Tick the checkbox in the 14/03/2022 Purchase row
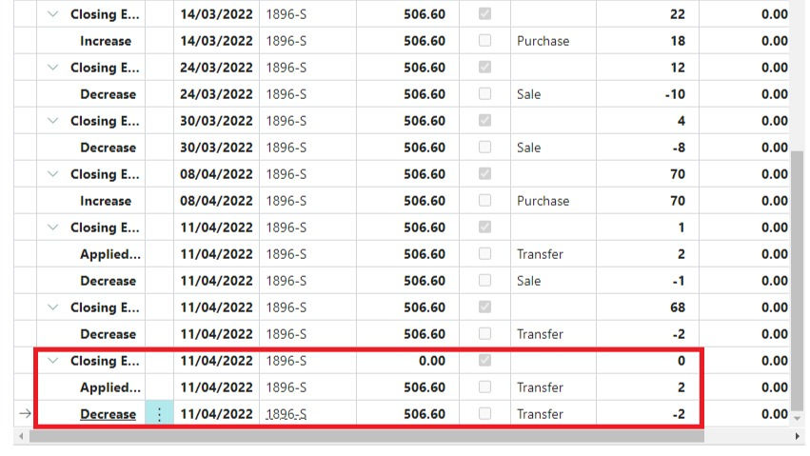 [484, 41]
